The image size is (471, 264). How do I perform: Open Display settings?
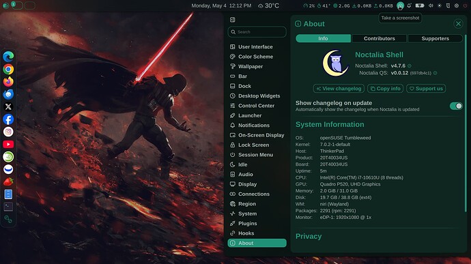(257, 184)
